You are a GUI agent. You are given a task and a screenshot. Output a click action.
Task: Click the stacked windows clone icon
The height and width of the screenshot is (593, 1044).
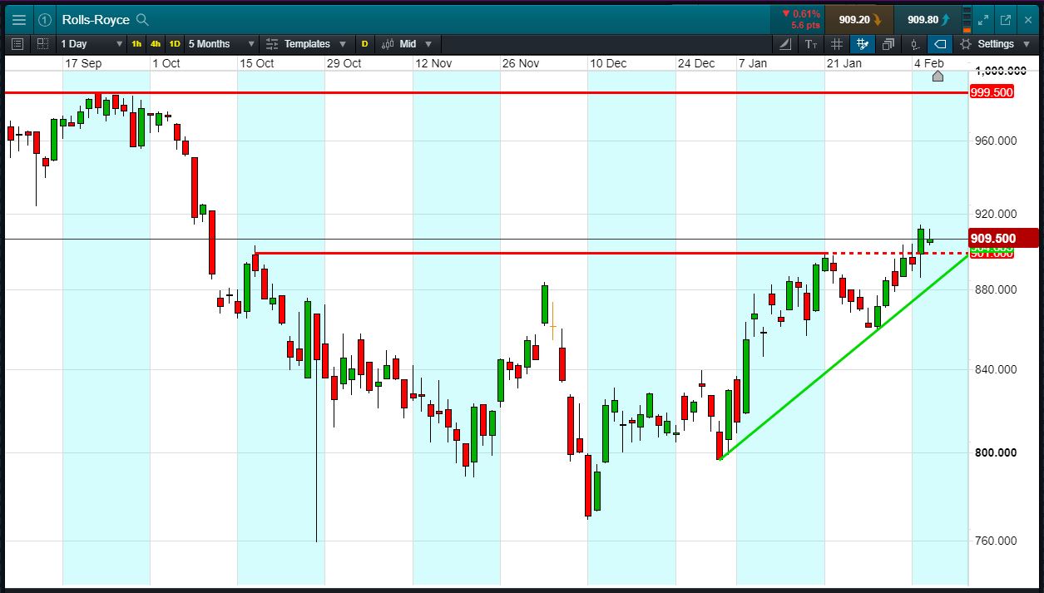point(888,43)
